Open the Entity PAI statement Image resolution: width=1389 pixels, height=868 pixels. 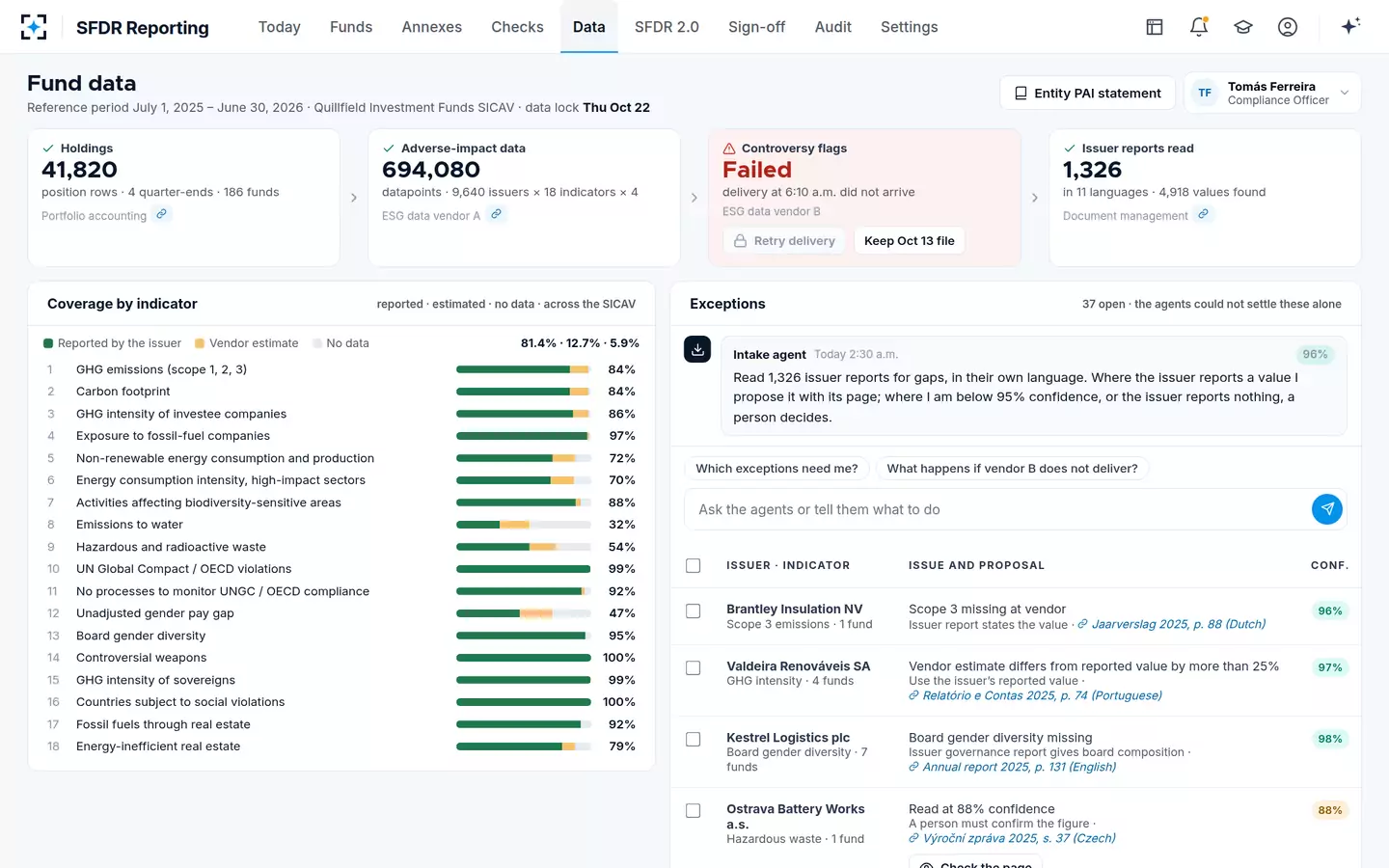point(1087,93)
